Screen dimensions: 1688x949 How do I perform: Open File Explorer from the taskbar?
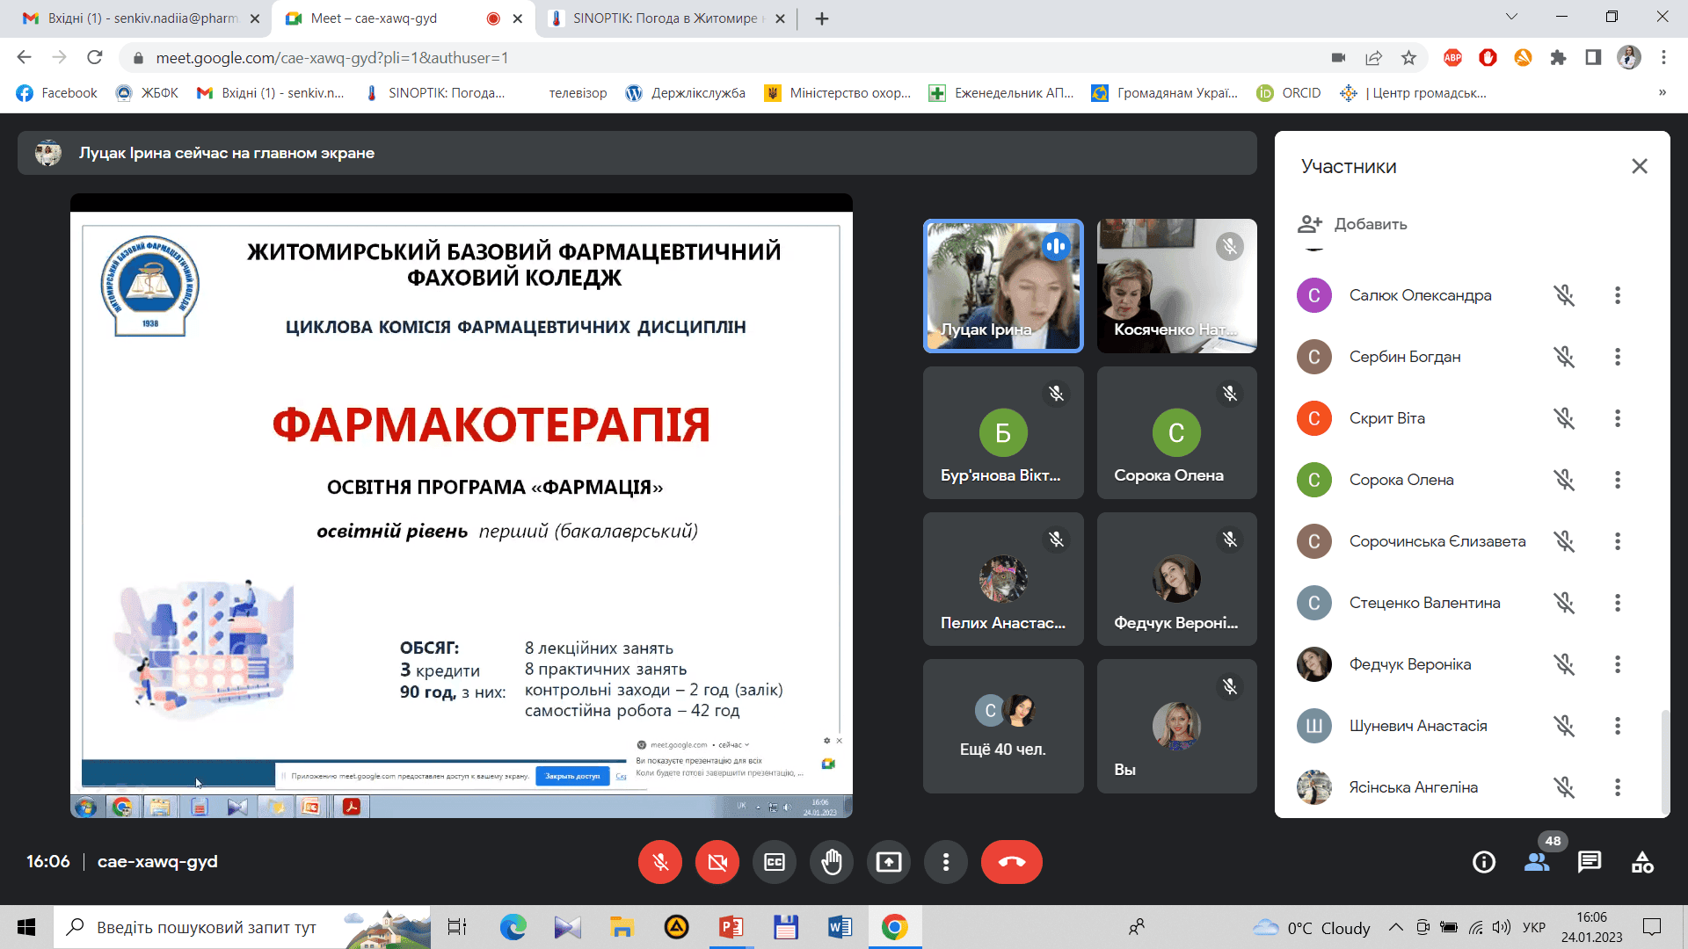[622, 927]
